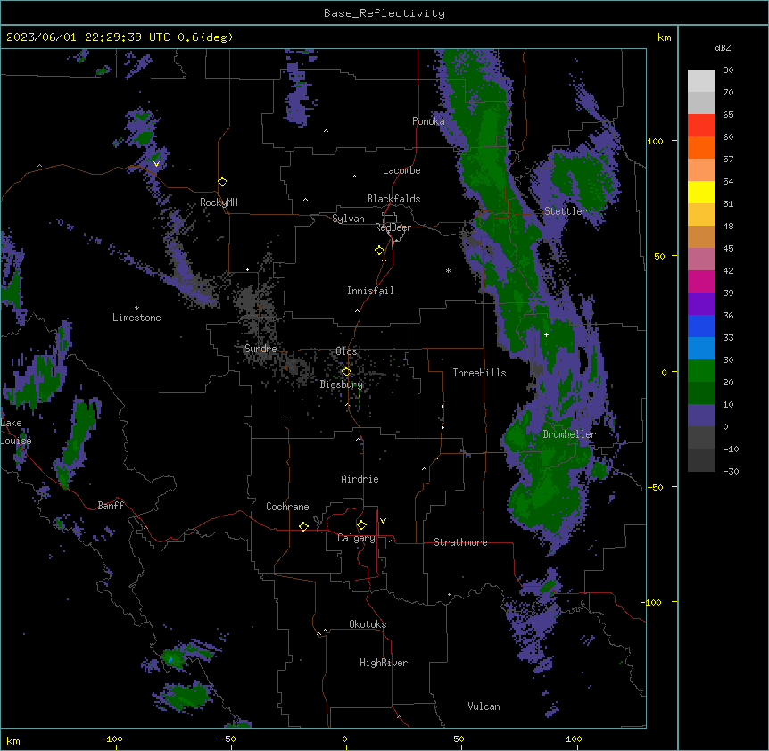This screenshot has width=769, height=751.
Task: Click the Limestone label
Action: tap(136, 318)
